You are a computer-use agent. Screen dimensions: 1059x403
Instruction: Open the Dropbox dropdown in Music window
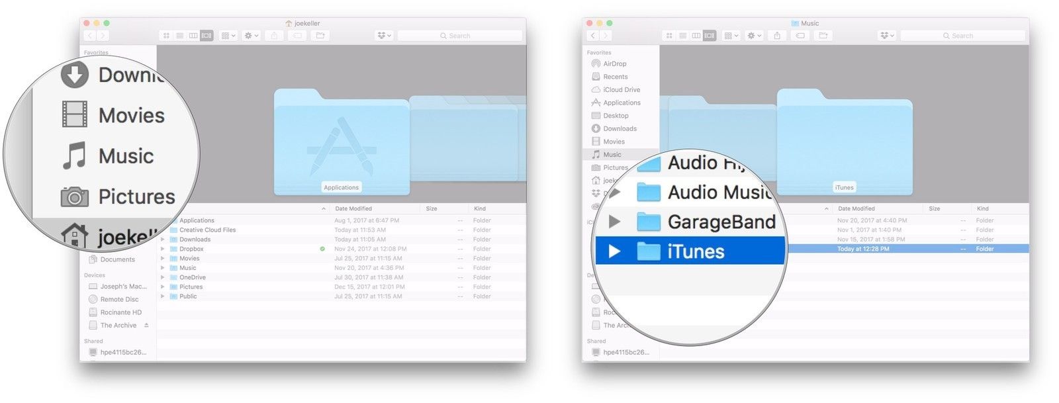point(886,36)
